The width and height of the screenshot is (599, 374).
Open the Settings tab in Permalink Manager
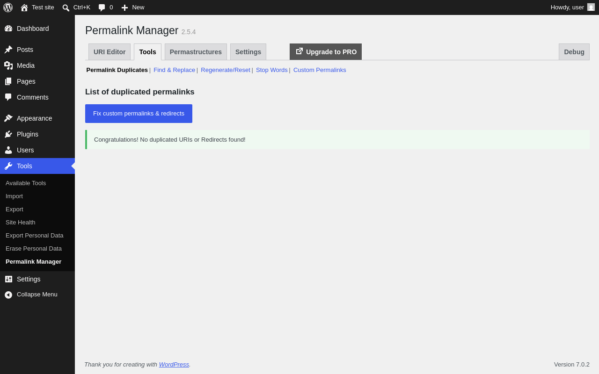[x=248, y=52]
